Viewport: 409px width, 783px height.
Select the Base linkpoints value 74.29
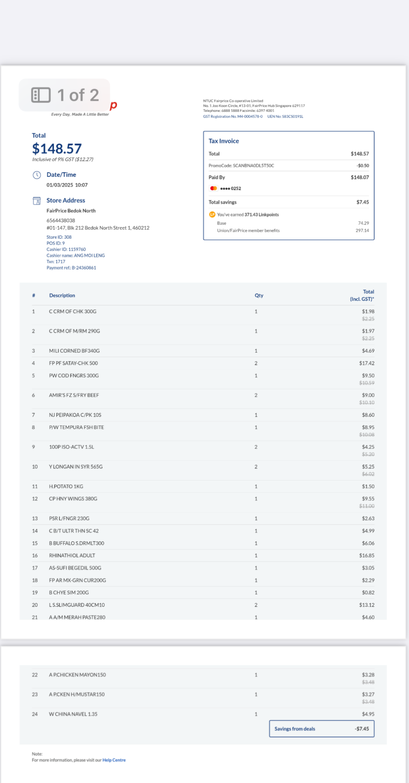click(364, 223)
